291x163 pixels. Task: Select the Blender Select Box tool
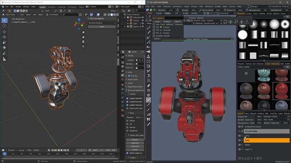5,20
